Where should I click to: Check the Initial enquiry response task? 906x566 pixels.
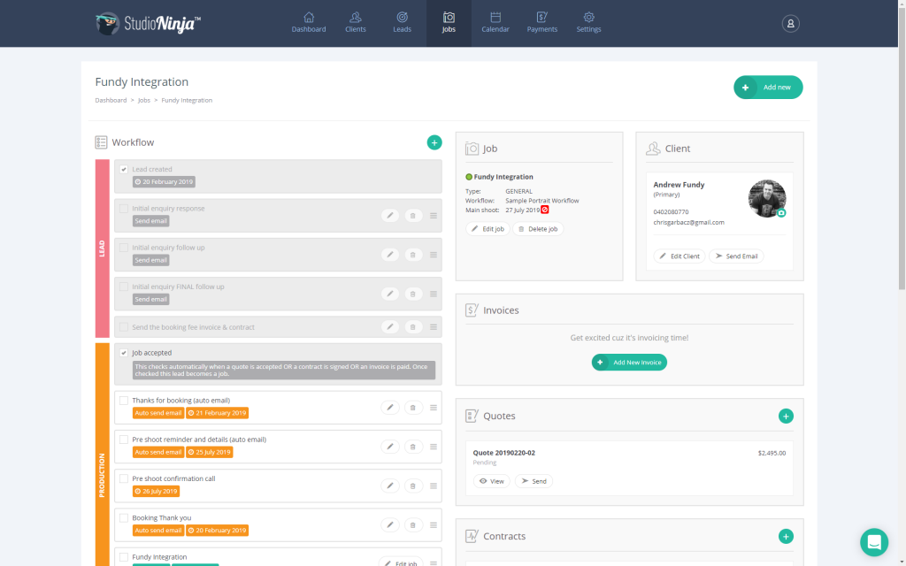pos(124,209)
